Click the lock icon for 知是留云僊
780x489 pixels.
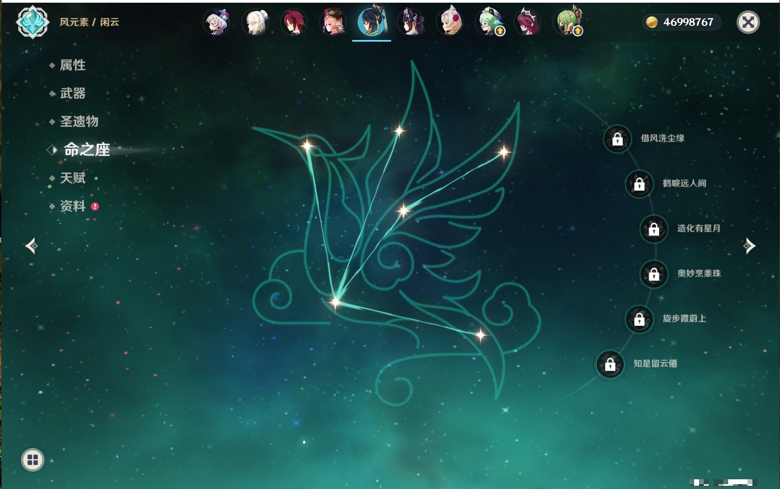click(x=610, y=364)
